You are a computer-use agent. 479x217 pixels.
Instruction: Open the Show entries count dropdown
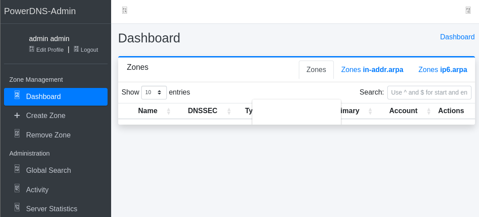point(154,92)
